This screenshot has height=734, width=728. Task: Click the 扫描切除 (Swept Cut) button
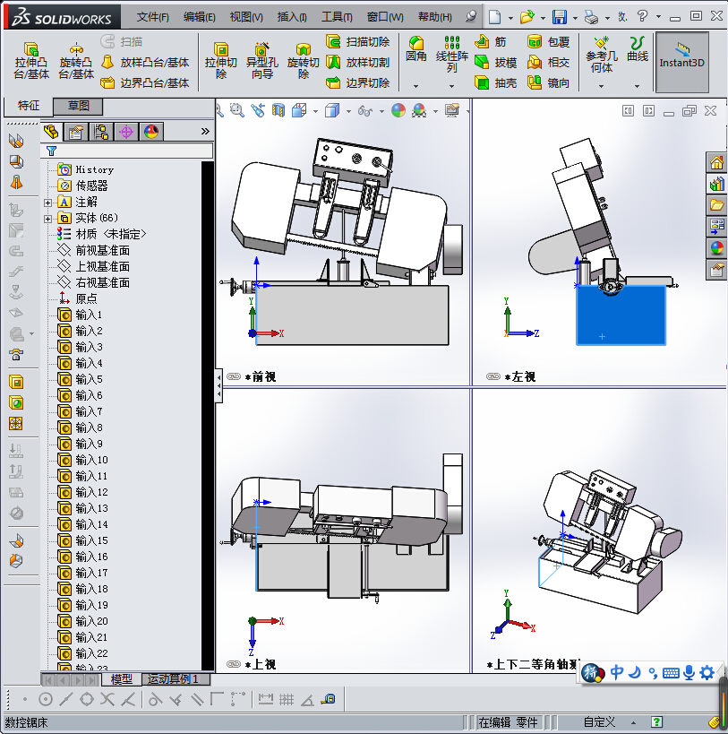coord(358,41)
